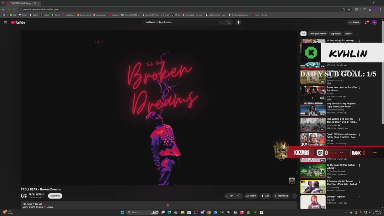The height and width of the screenshot is (216, 384).
Task: Open options for Mick Jenkins video
Action: 359,119
